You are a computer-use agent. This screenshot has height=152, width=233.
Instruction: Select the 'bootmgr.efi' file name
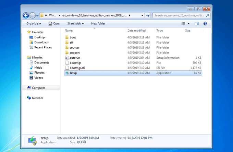[x=77, y=68]
